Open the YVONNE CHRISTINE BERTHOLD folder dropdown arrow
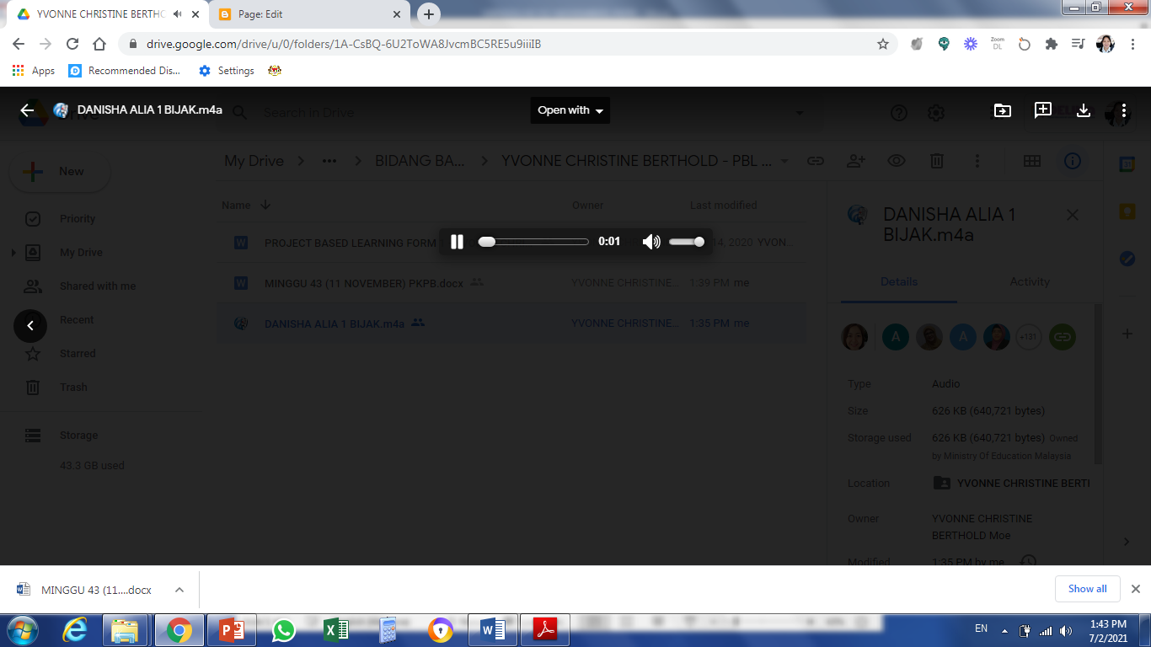Image resolution: width=1151 pixels, height=647 pixels. pos(784,161)
